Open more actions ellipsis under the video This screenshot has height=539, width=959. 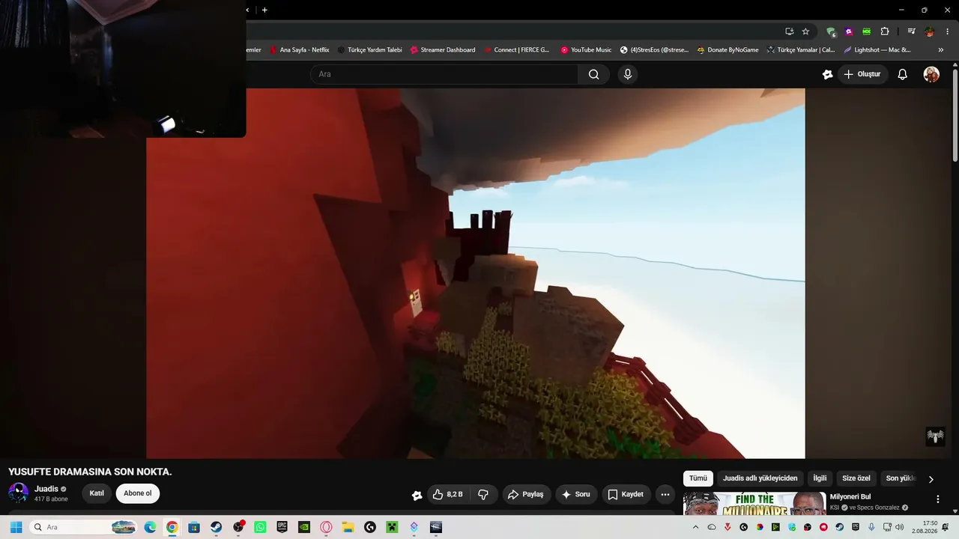(665, 494)
